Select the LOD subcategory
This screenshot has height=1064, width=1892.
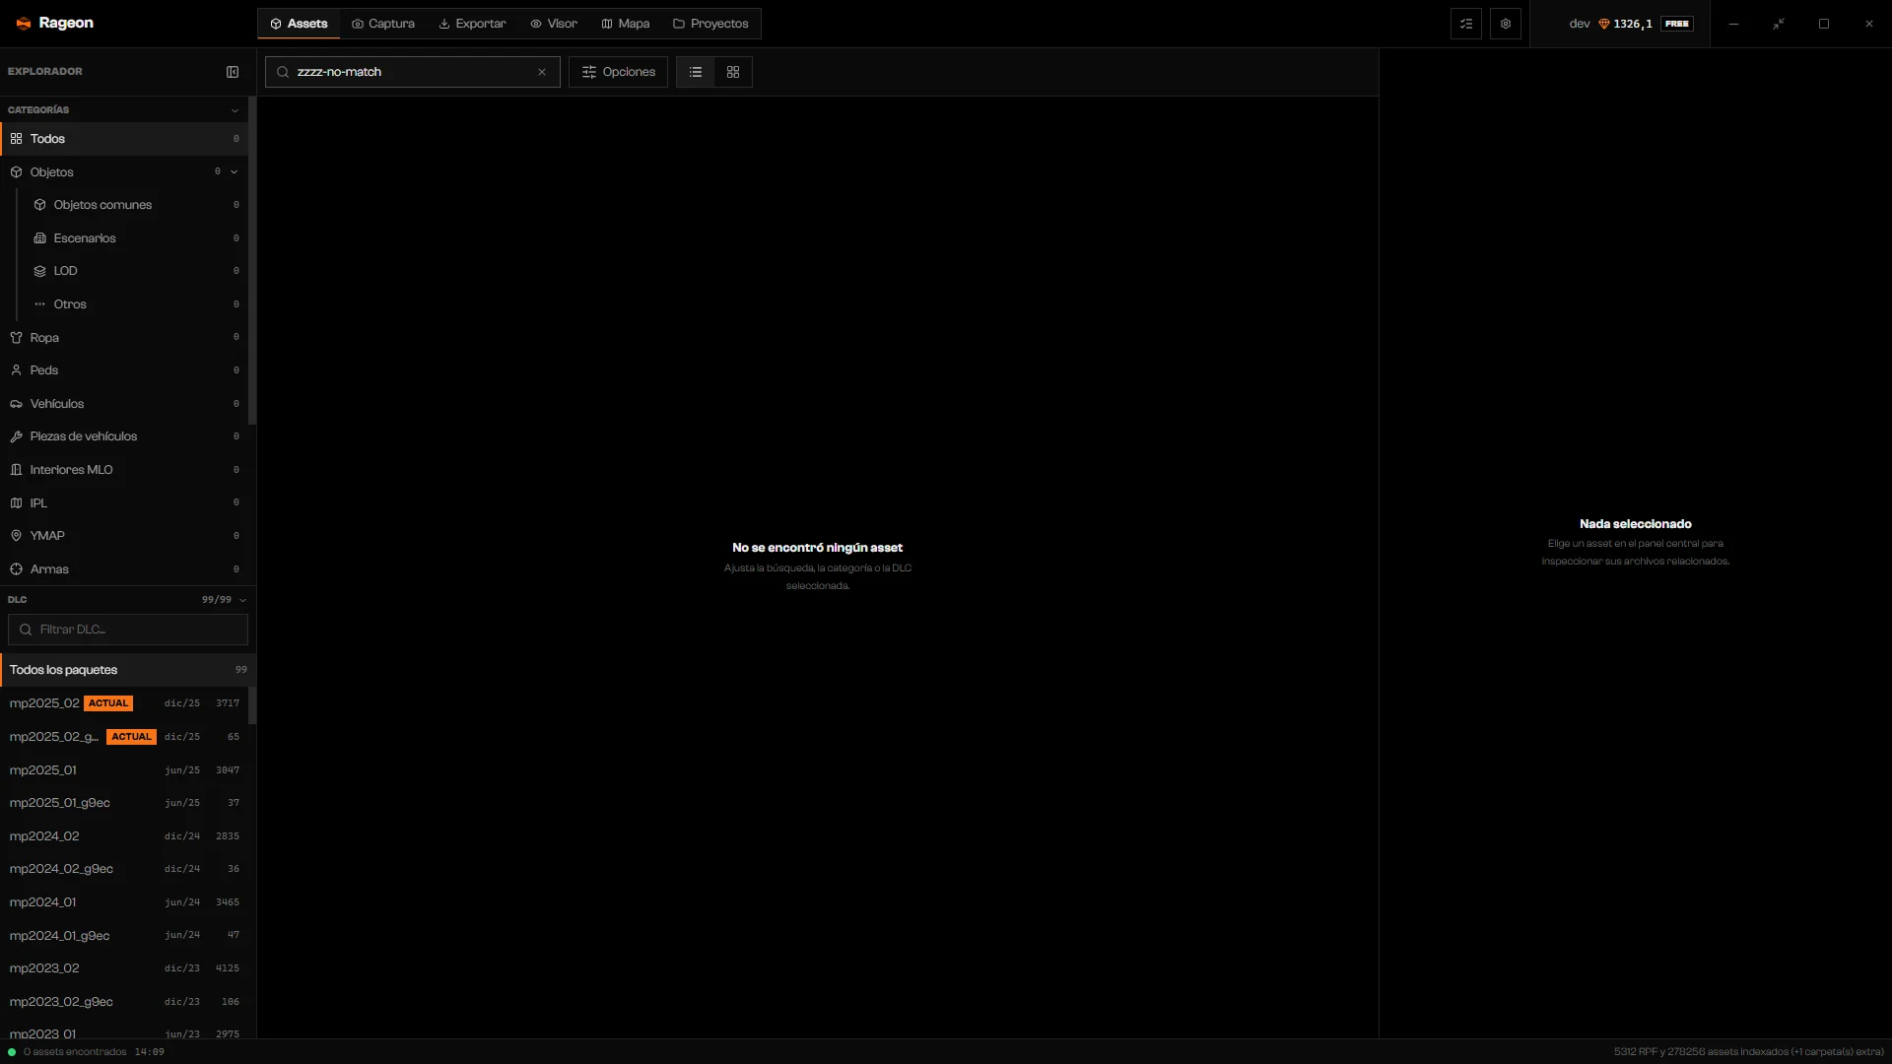pyautogui.click(x=136, y=271)
